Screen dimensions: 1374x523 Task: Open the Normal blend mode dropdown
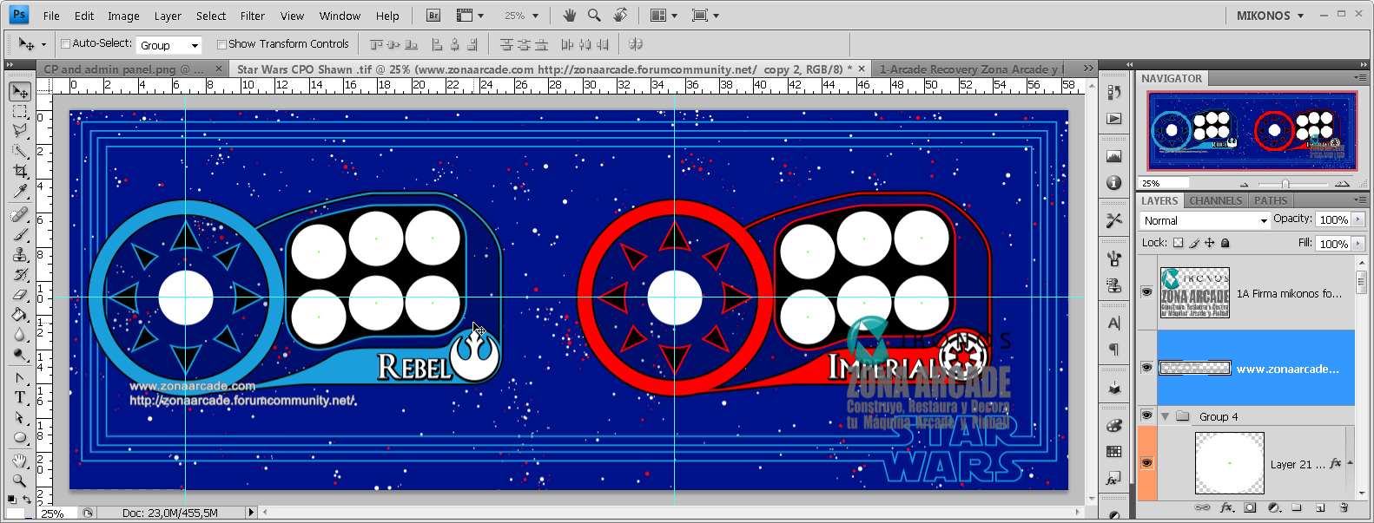tap(1206, 220)
